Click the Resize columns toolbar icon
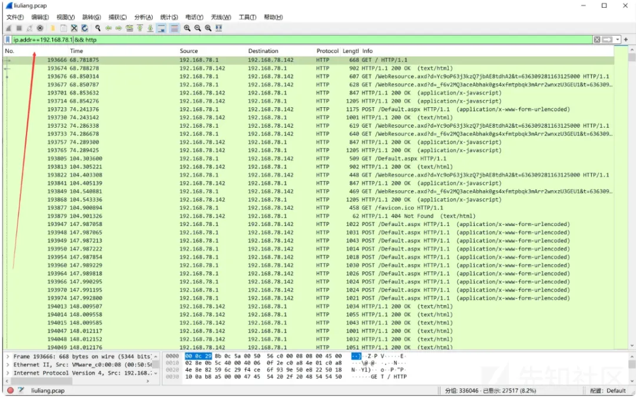636x398 pixels. (219, 28)
